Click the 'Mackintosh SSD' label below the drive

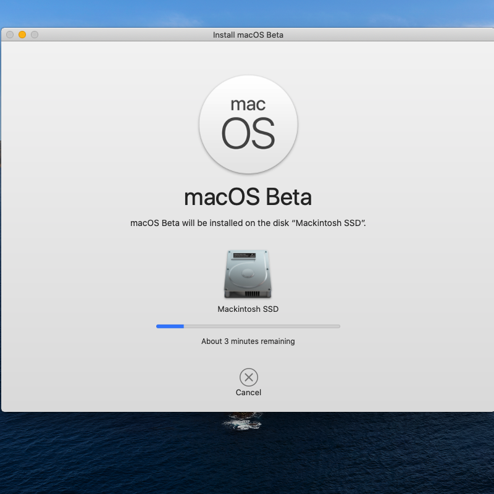pyautogui.click(x=248, y=309)
